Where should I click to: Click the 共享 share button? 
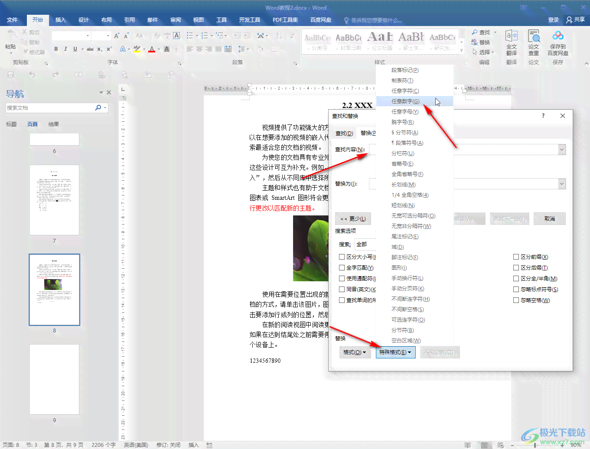pos(576,20)
